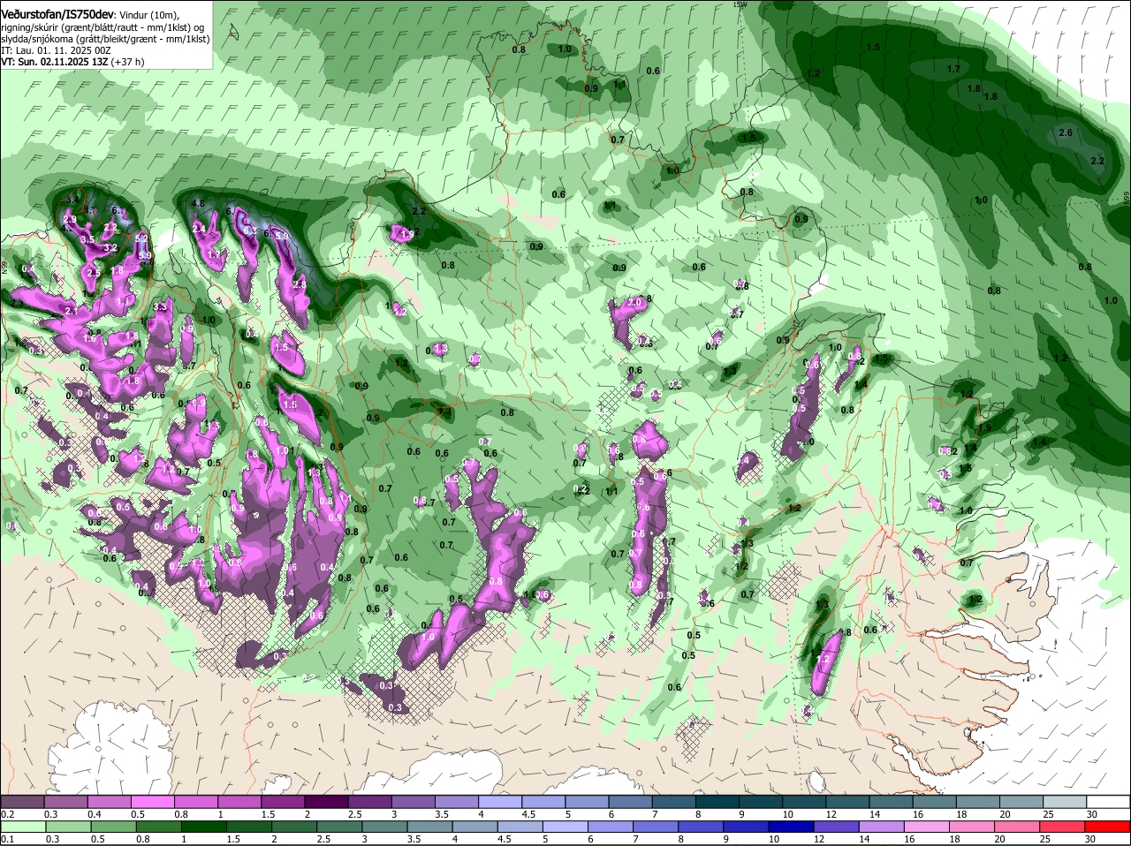This screenshot has width=1131, height=846.
Task: Pick snow legend swatch between 0.3 and 0.4
Action: pyautogui.click(x=65, y=801)
